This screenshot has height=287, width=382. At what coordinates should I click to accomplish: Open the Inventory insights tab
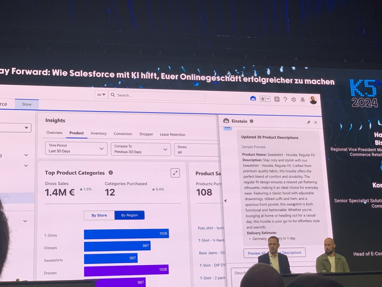click(99, 133)
